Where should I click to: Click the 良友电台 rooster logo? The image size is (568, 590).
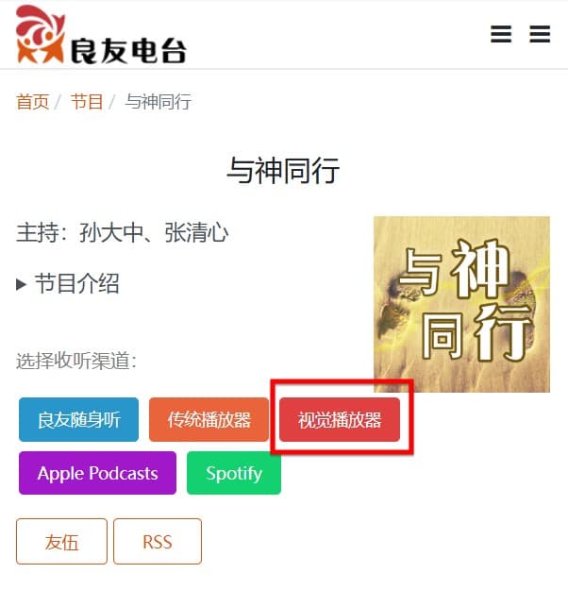coord(41,34)
